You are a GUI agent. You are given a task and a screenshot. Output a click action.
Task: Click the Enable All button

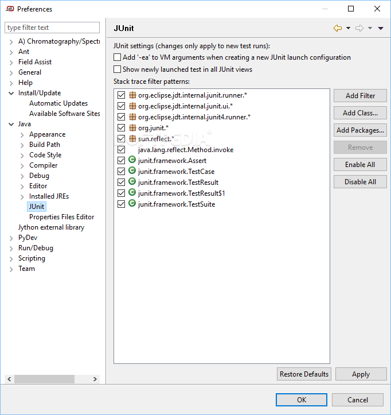pos(360,164)
